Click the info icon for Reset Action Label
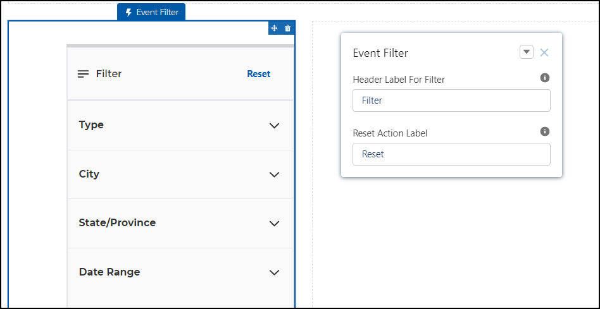Viewport: 600px width, 309px height. click(x=544, y=131)
